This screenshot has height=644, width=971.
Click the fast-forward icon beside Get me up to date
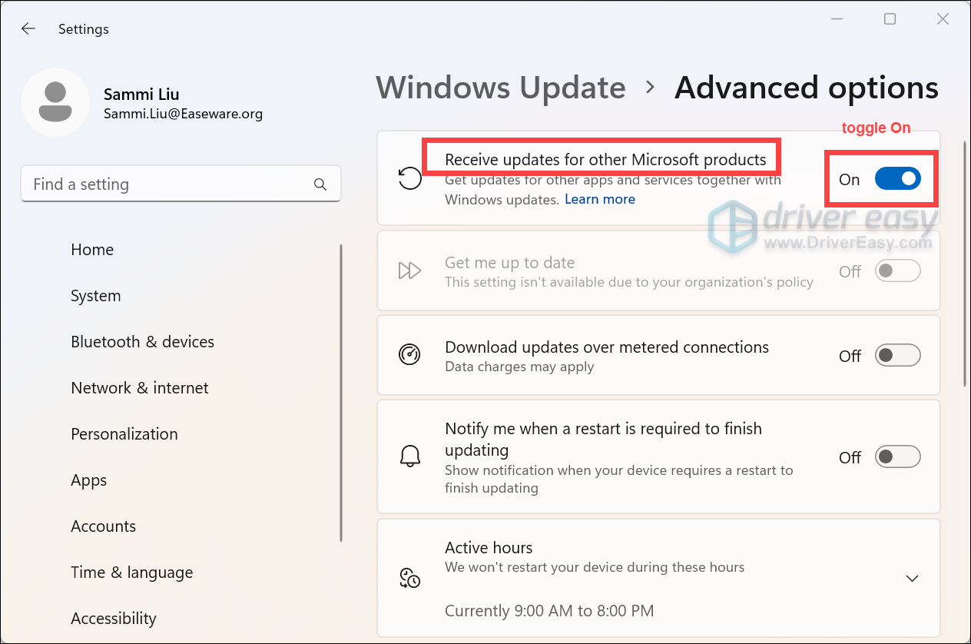coord(410,271)
